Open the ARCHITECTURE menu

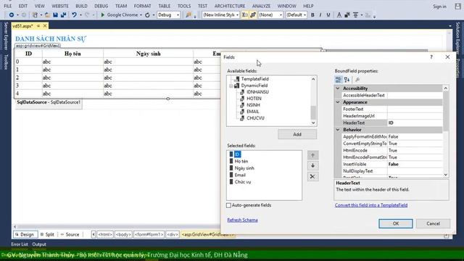pyautogui.click(x=230, y=6)
